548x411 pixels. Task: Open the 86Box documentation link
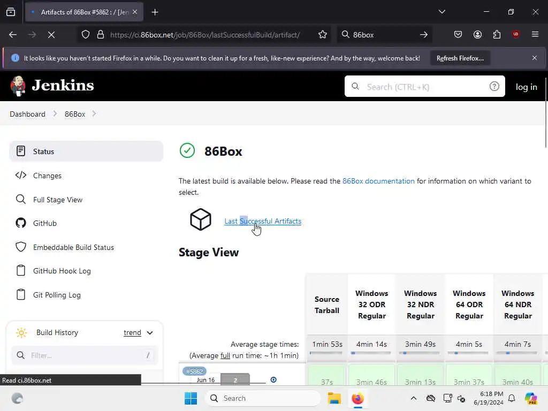pos(378,181)
